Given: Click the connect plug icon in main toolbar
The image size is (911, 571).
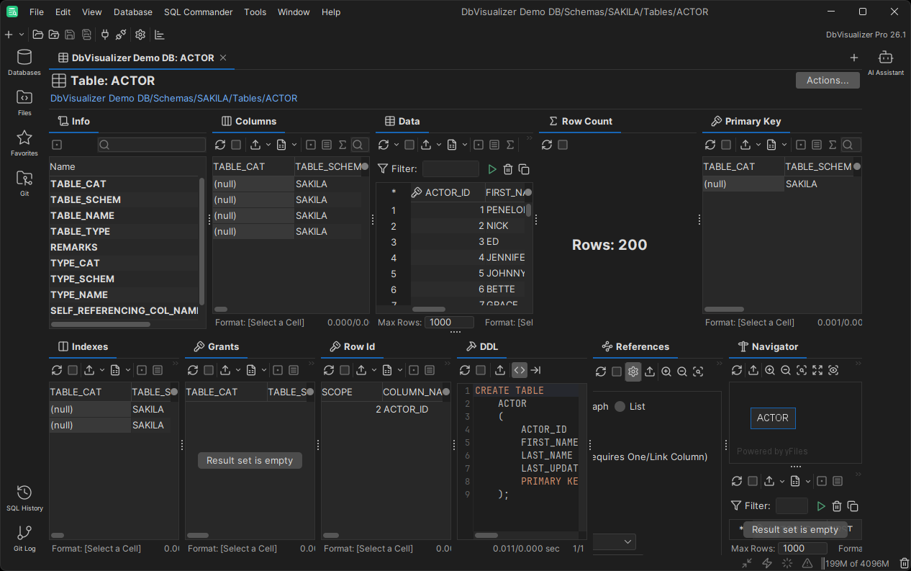Looking at the screenshot, I should (105, 35).
